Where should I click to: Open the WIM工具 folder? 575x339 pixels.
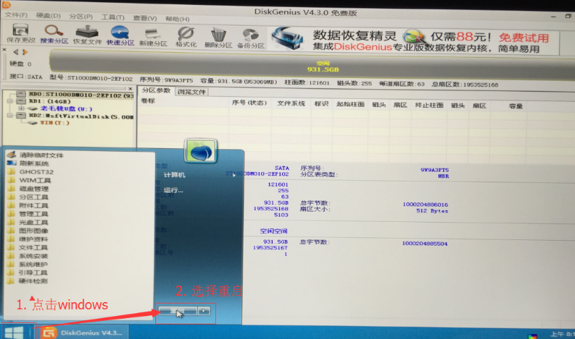[29, 180]
